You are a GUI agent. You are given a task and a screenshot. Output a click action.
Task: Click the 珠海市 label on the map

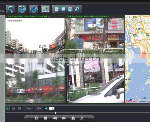pos(128,80)
